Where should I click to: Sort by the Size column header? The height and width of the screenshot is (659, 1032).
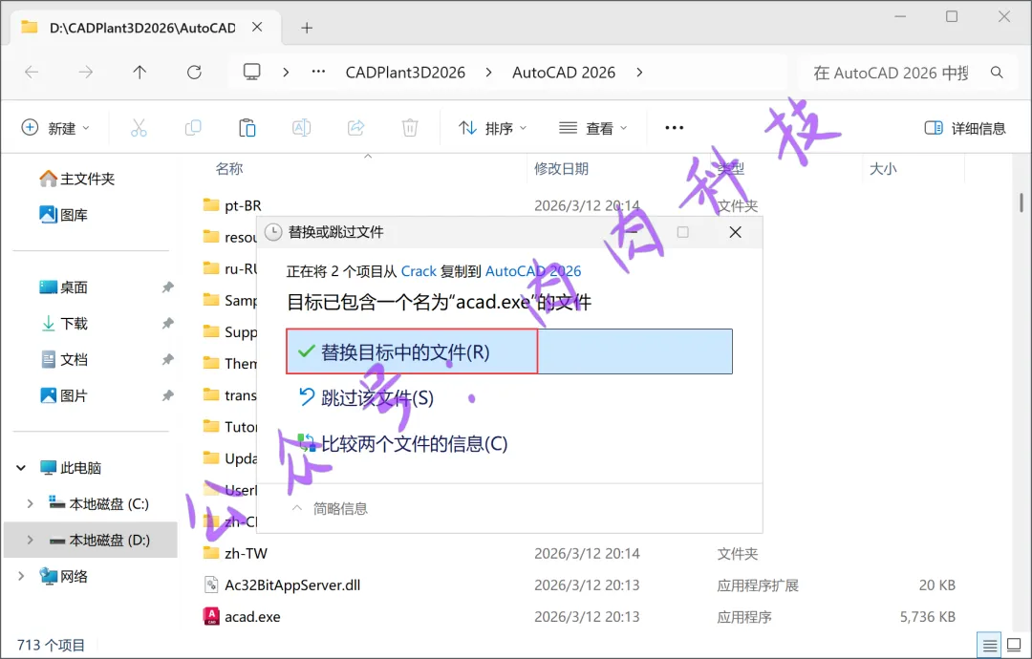pyautogui.click(x=883, y=168)
